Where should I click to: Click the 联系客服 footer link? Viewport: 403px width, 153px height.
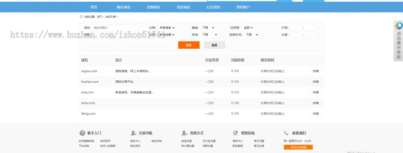237,146
